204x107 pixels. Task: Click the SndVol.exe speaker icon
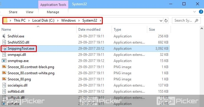pyautogui.click(x=4, y=36)
